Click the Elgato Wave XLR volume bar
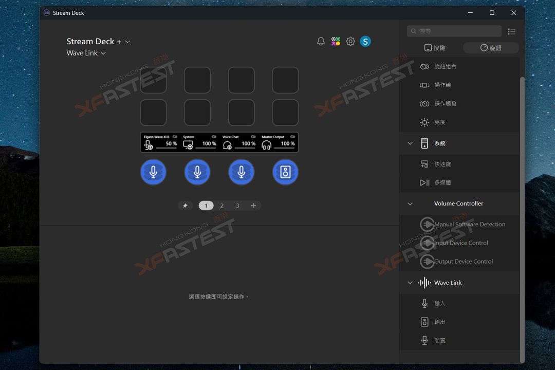Image resolution: width=555 pixels, height=370 pixels. coord(166,149)
